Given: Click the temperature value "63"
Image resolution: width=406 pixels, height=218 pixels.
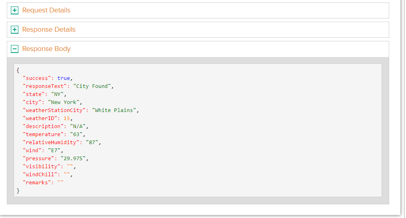Looking at the screenshot, I should coord(76,134).
